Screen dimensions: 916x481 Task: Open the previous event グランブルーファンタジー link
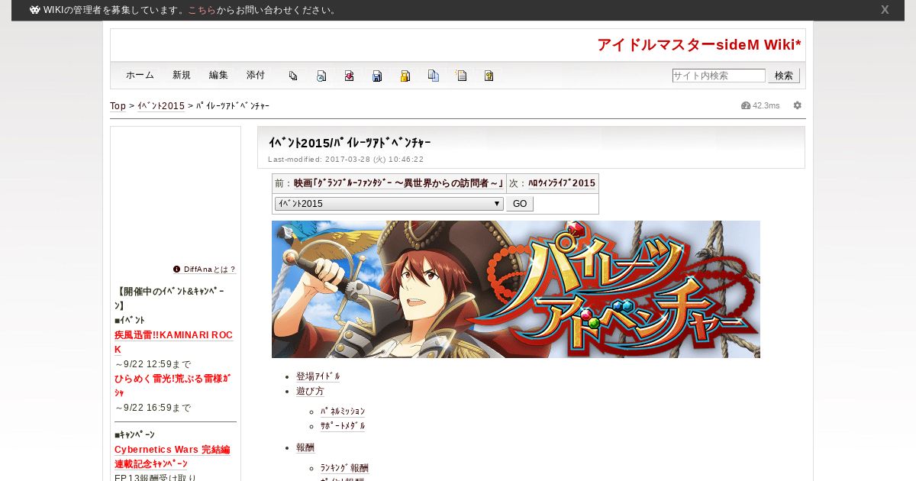[398, 183]
